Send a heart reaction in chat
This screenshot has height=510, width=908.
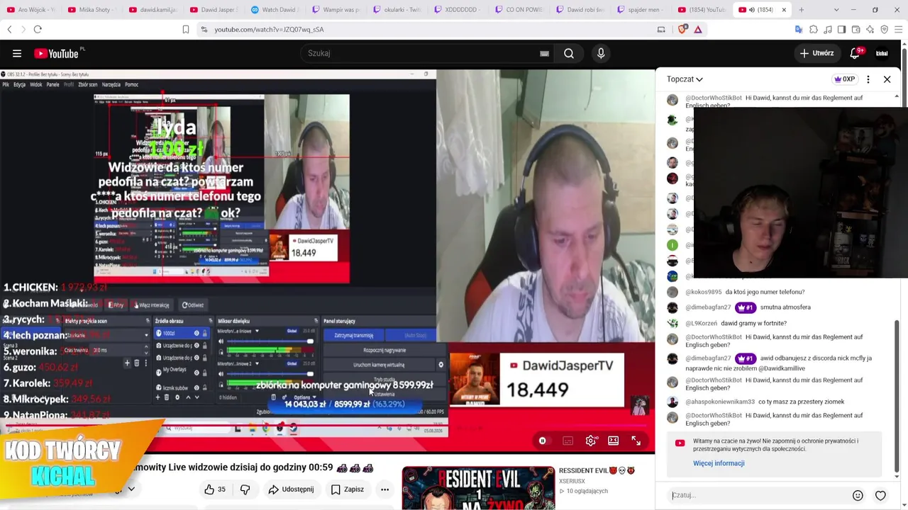pos(880,496)
